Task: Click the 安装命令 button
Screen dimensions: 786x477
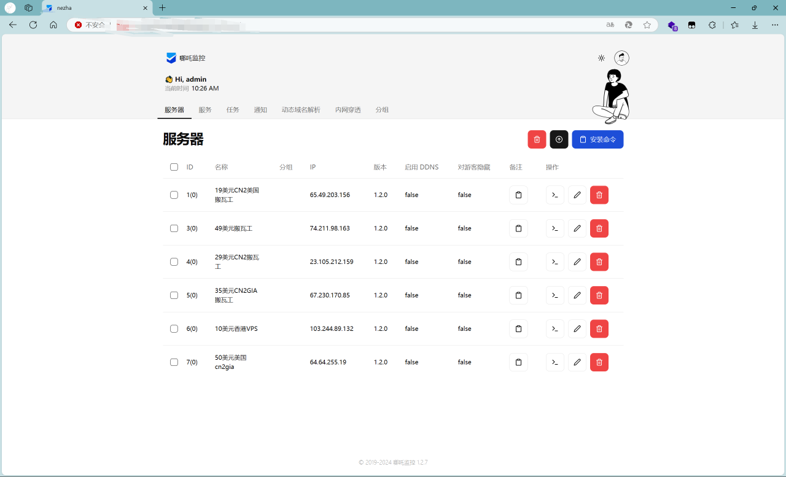Action: coord(597,139)
